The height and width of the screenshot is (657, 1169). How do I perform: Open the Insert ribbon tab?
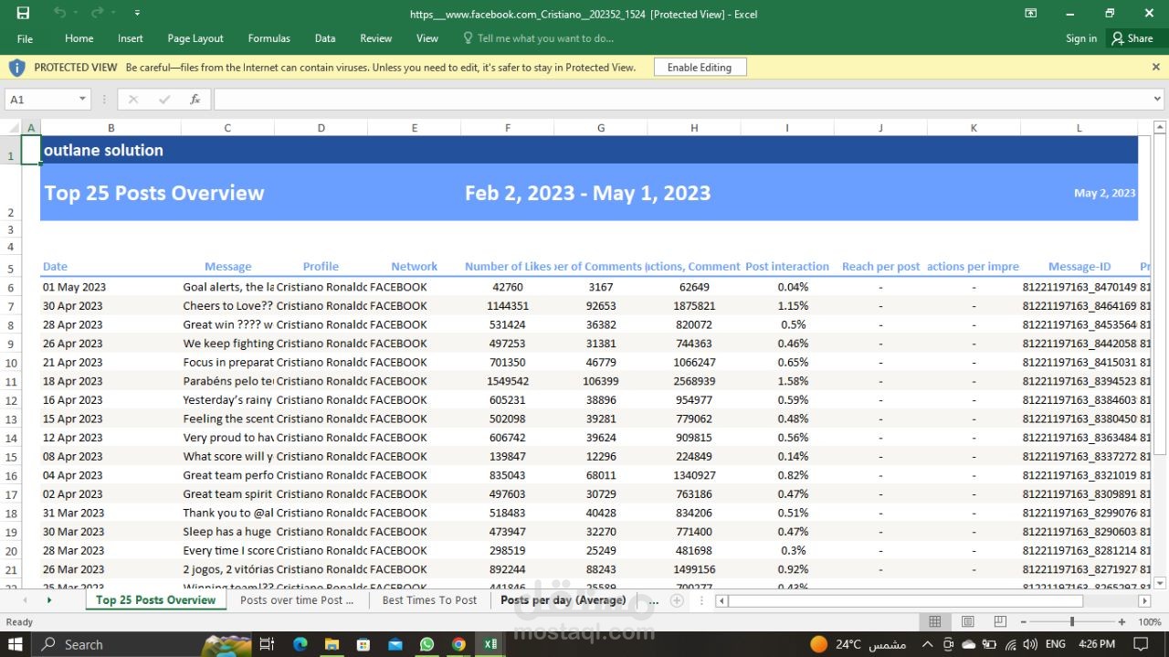coord(130,38)
